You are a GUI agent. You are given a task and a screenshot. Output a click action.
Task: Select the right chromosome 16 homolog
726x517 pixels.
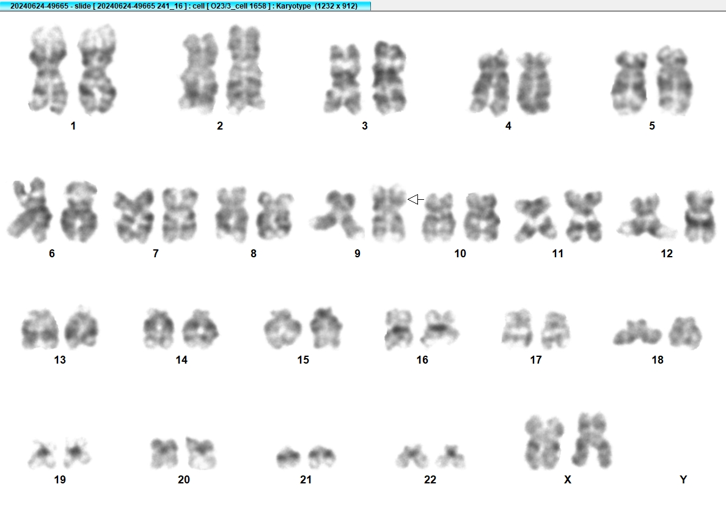click(439, 329)
